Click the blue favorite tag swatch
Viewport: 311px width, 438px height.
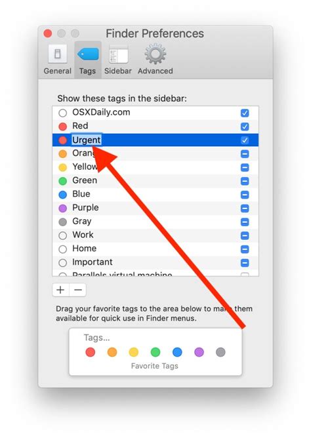177,352
